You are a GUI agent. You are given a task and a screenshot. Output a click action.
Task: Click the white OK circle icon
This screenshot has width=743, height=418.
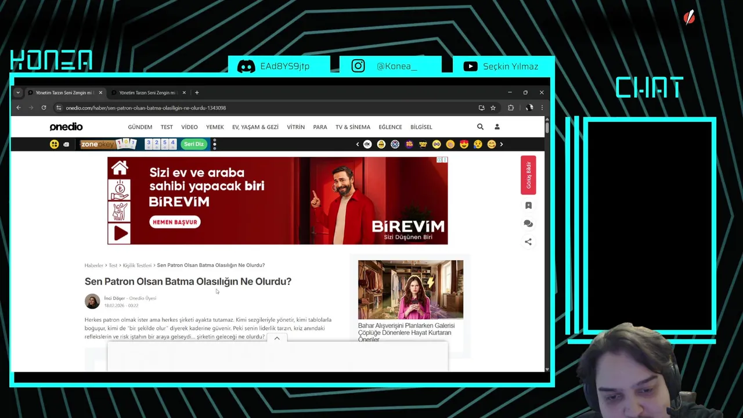pos(367,144)
